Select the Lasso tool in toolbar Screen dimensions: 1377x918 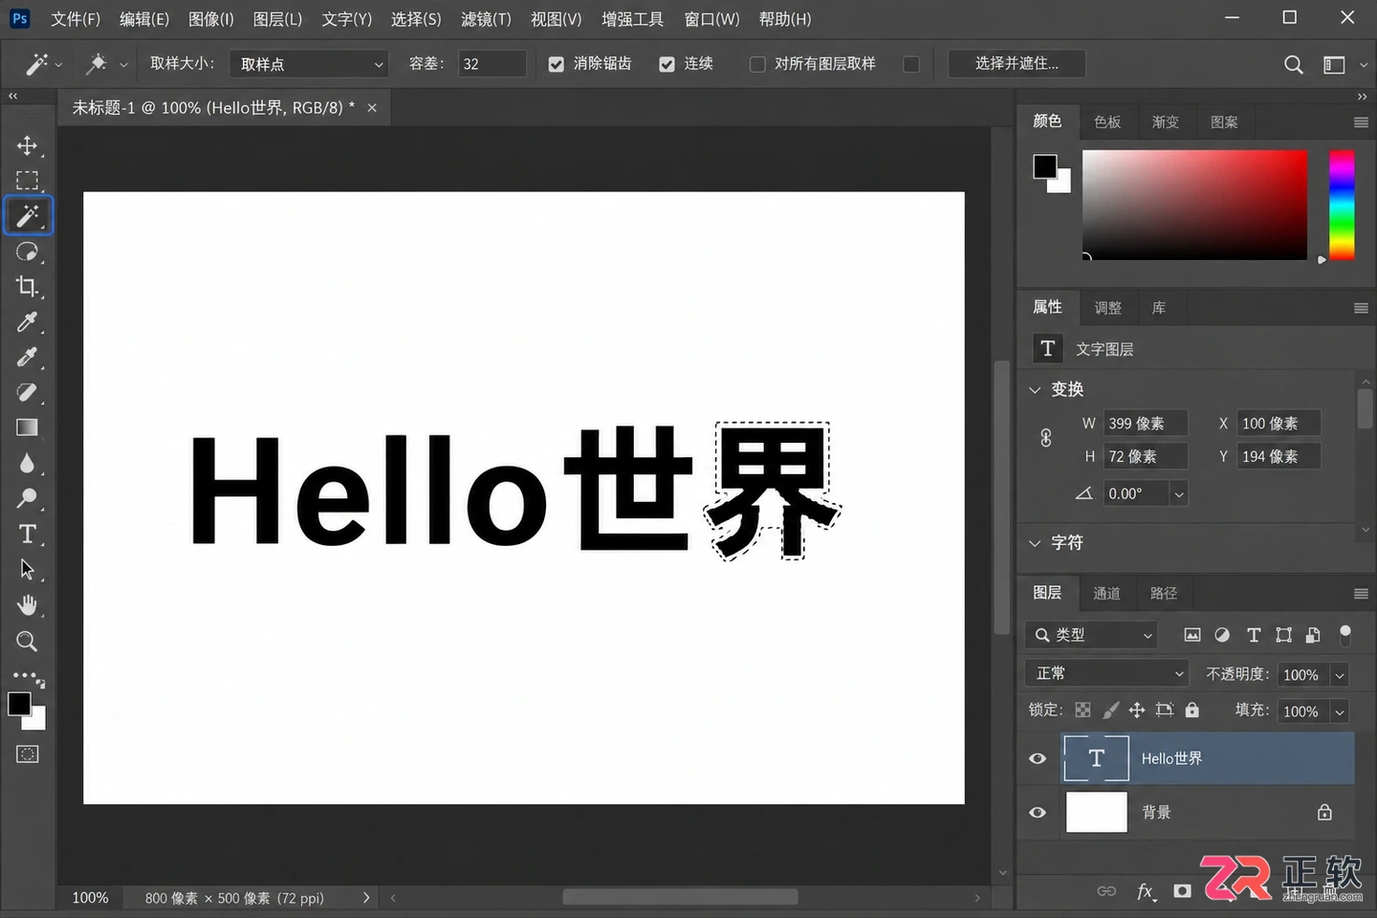(x=27, y=251)
